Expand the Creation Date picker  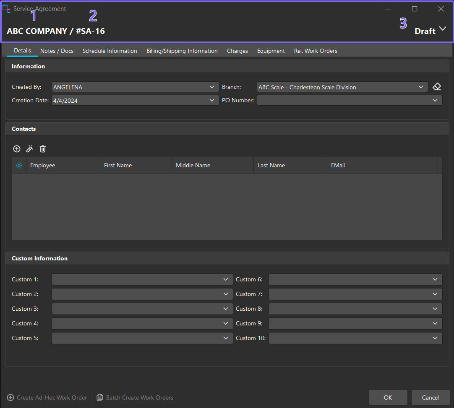(x=211, y=101)
